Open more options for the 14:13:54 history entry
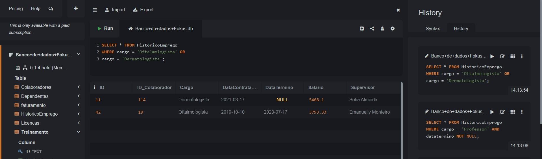542x159 pixels. 522,56
